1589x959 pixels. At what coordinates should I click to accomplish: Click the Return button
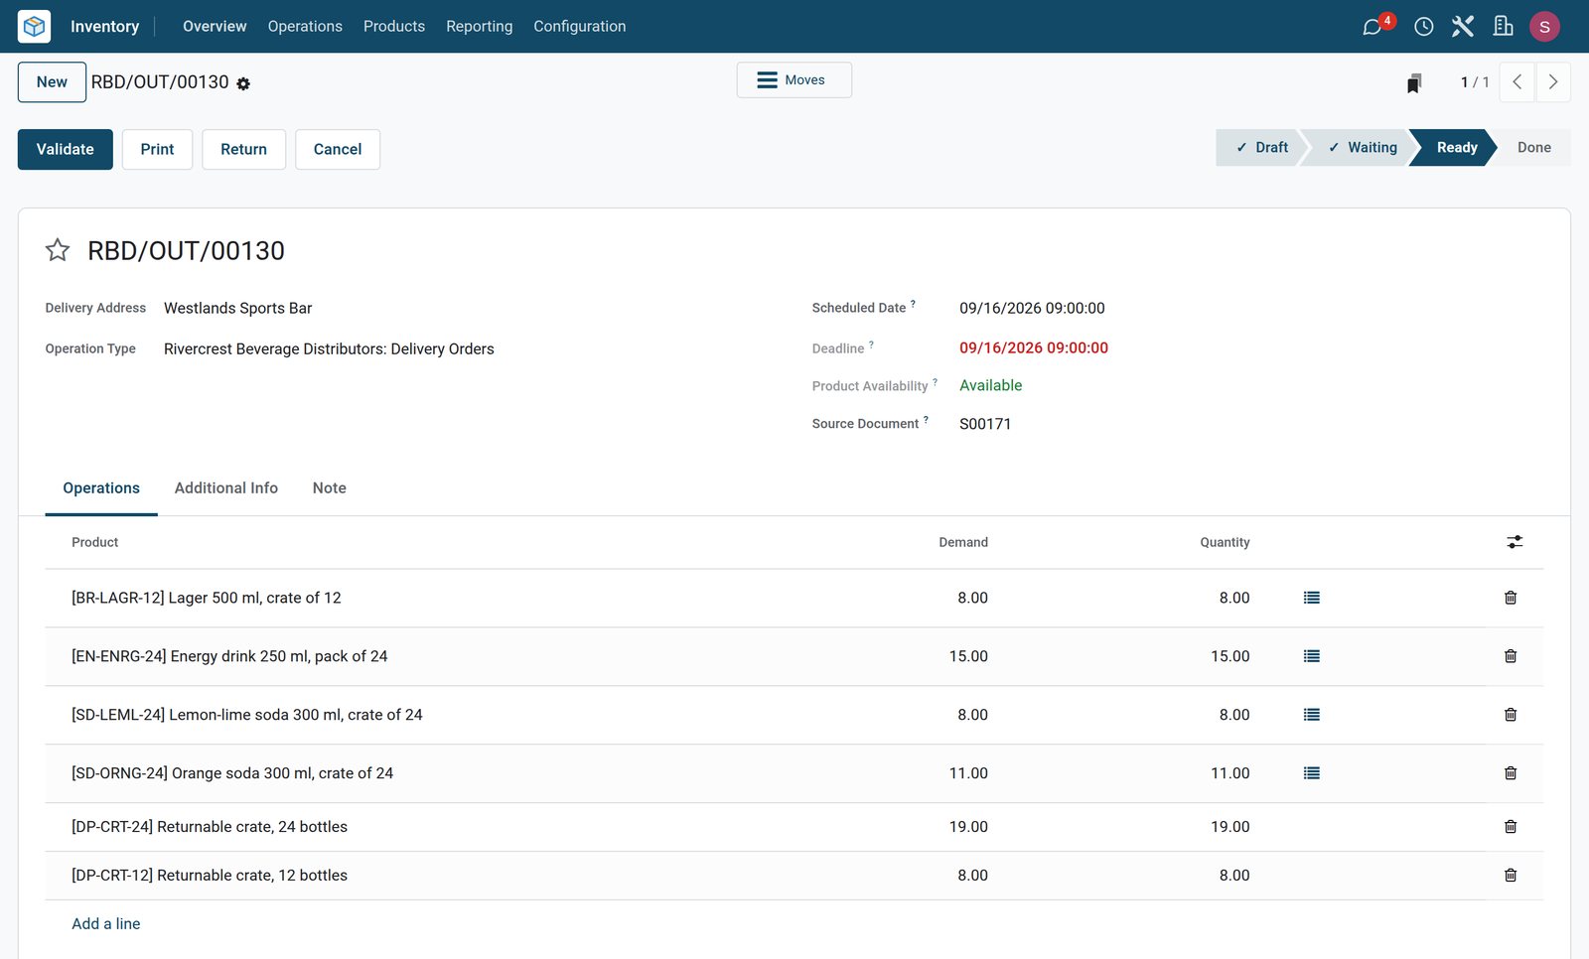tap(244, 149)
